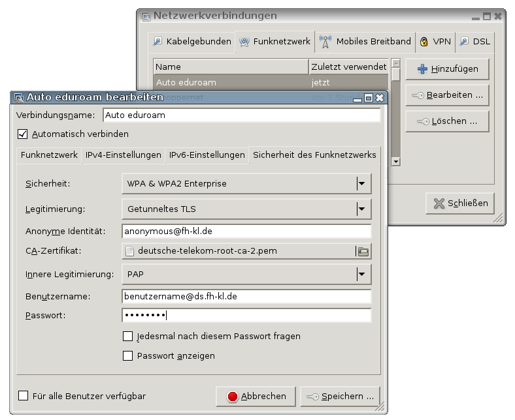The image size is (515, 420).
Task: Click the DSL tab icon
Action: tap(464, 42)
